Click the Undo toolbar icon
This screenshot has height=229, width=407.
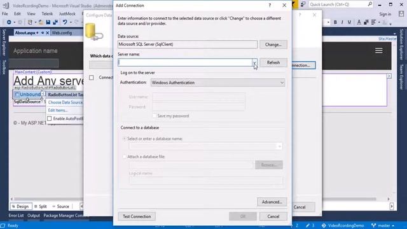pyautogui.click(x=65, y=22)
